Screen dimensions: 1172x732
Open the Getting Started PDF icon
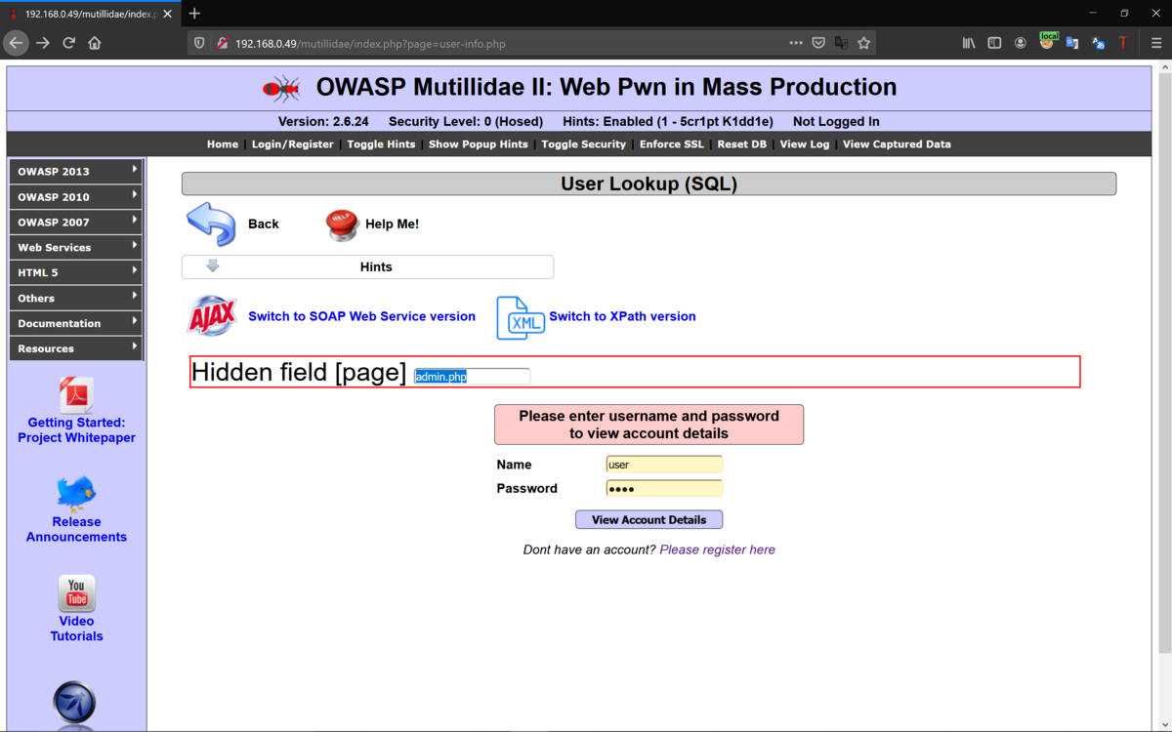[x=76, y=395]
